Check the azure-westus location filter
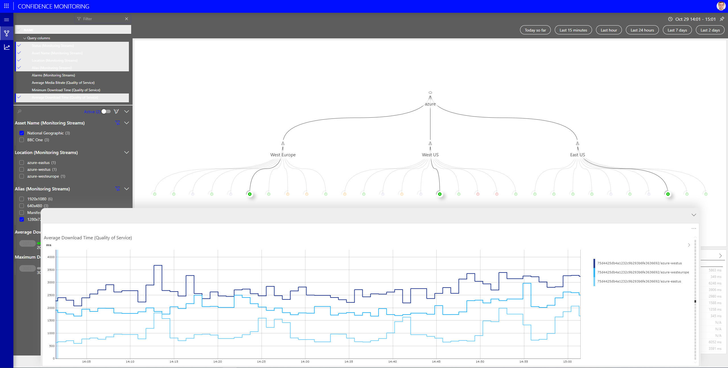728x368 pixels. (x=22, y=169)
